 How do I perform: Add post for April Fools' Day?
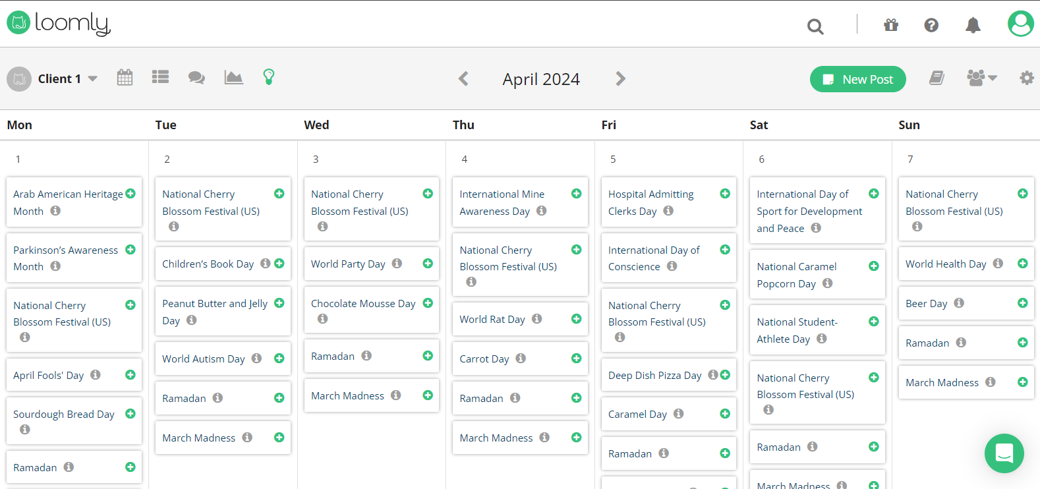coord(130,375)
